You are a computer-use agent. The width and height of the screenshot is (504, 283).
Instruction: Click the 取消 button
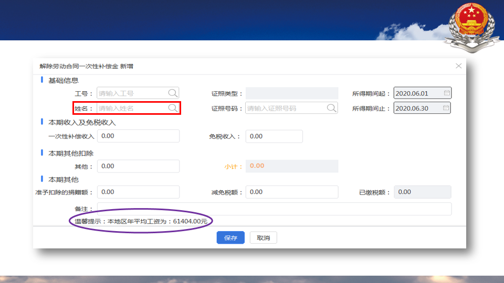click(263, 238)
